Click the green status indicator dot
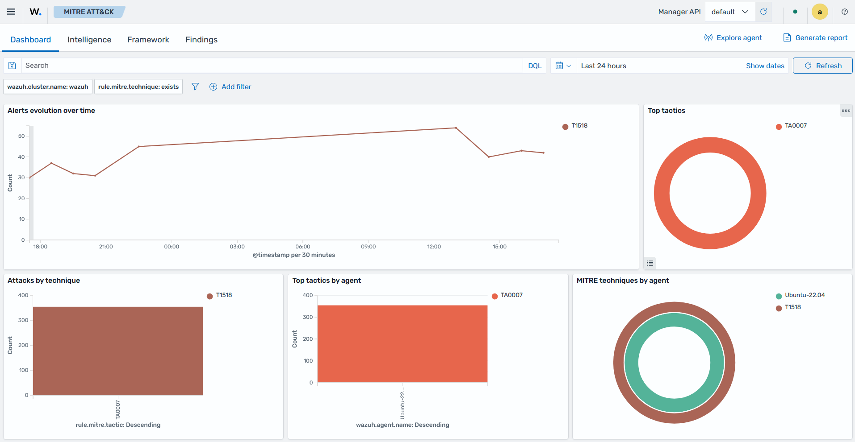The height and width of the screenshot is (442, 855). [795, 12]
